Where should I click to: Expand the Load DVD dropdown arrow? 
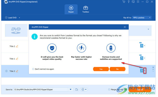pos(20,18)
